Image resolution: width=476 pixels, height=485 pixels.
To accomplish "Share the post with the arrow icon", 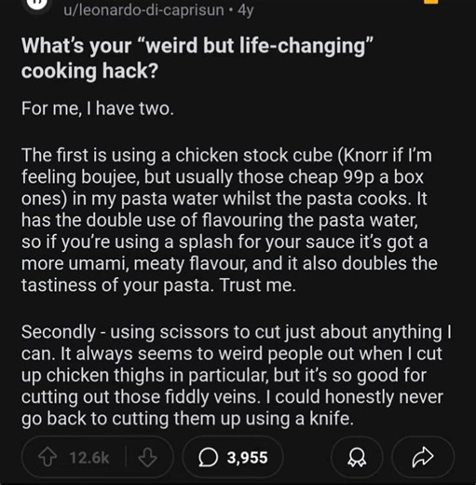I will (423, 457).
